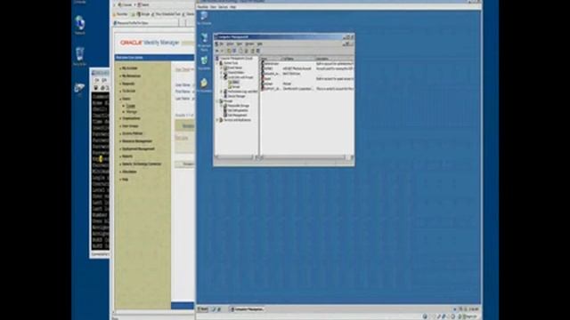Collapse Storage node in console tree
Image resolution: width=570 pixels, height=320 pixels.
tap(217, 100)
